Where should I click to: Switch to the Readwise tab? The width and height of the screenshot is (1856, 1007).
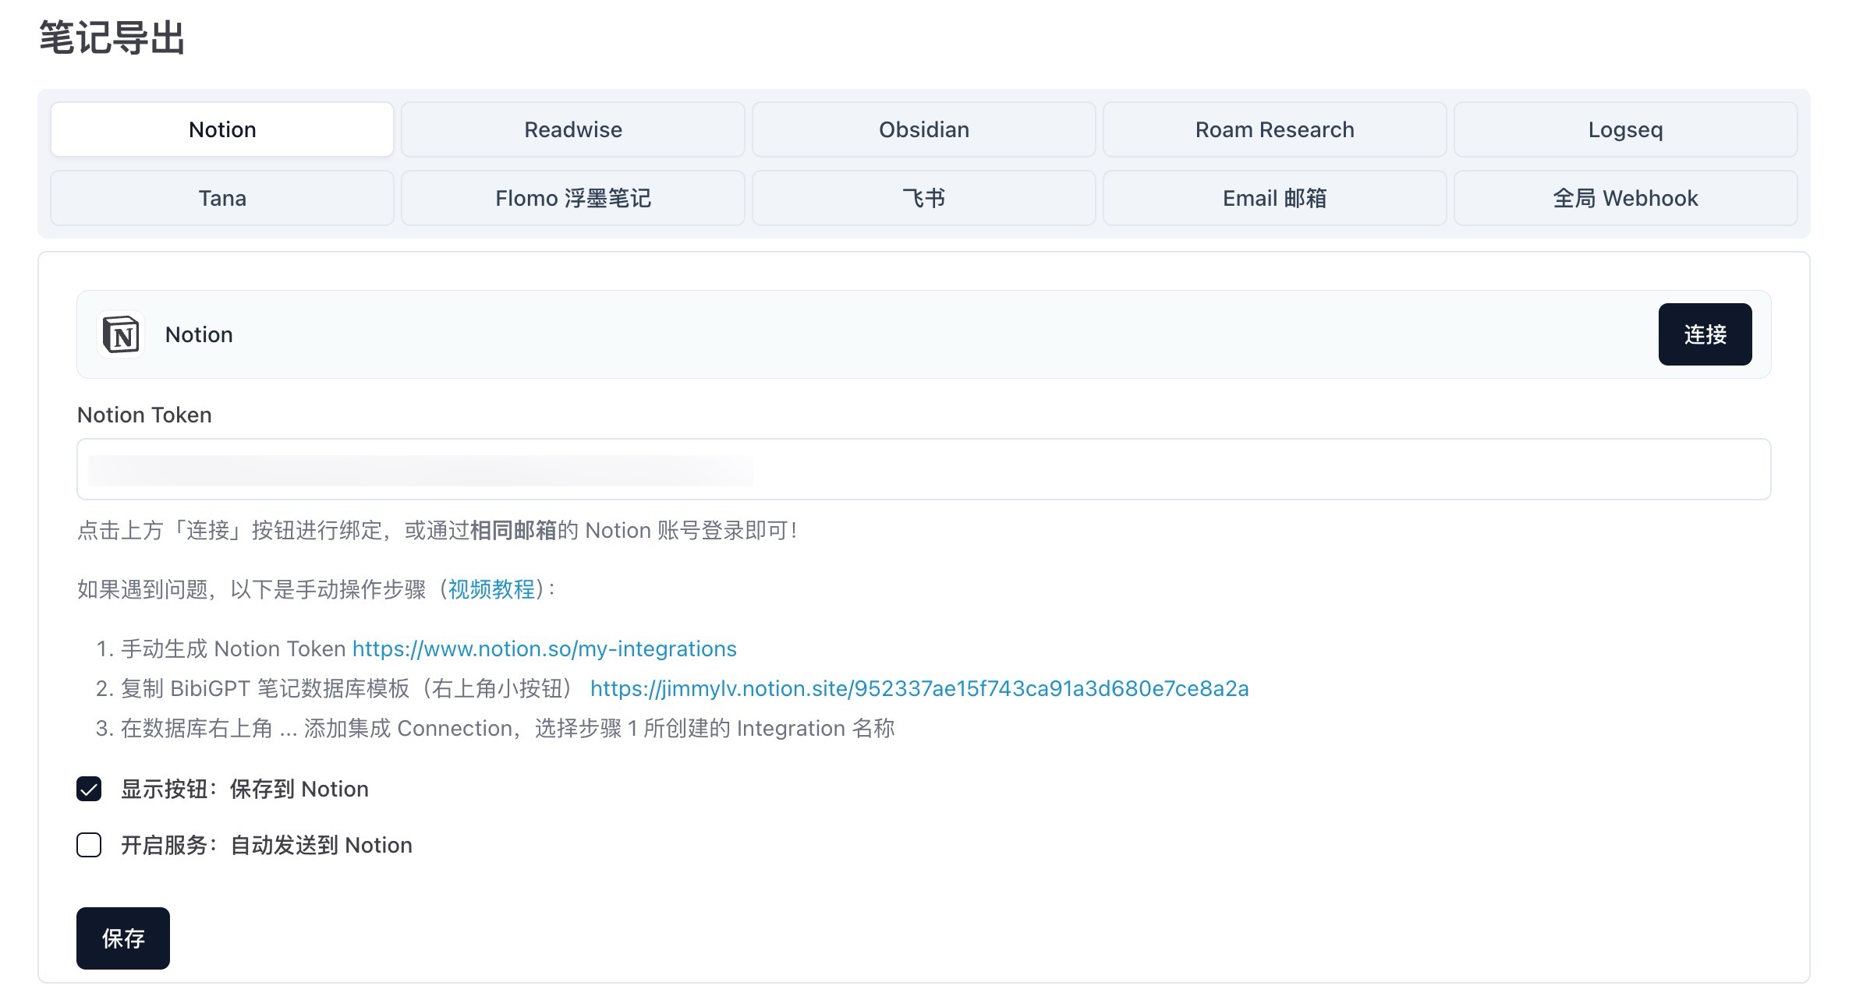[x=572, y=129]
